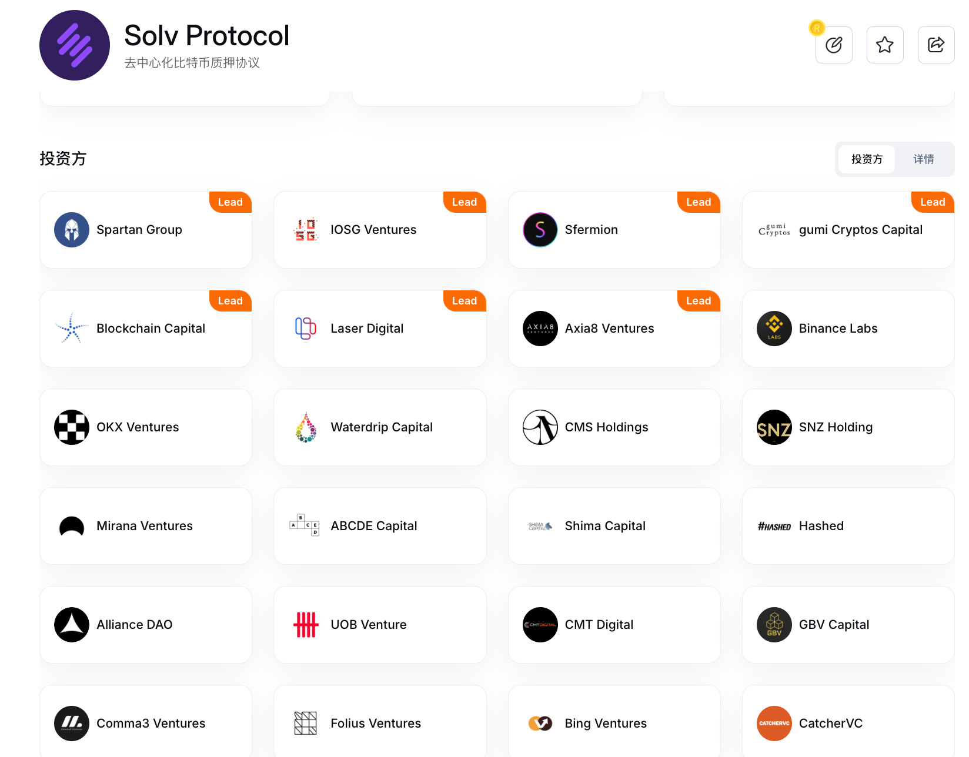Click the CatcherVC name text
Viewport: 969px width, 757px height.
(831, 723)
